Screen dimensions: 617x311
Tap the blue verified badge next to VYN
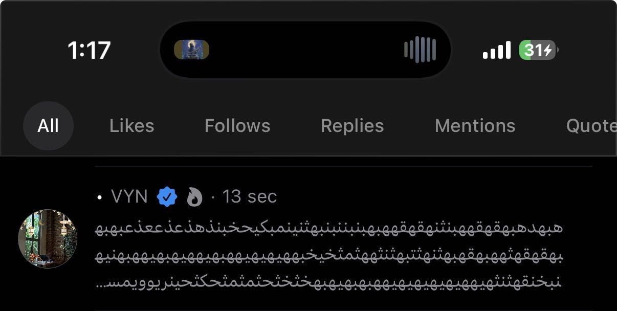[167, 196]
